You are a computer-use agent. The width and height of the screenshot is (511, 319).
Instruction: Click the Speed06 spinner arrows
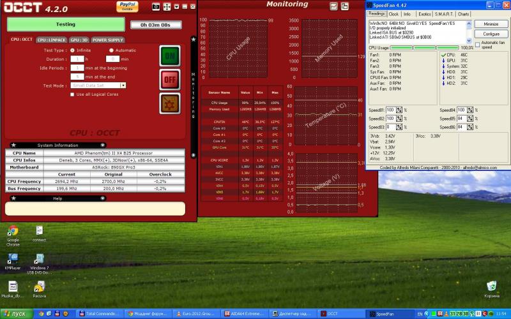point(470,127)
